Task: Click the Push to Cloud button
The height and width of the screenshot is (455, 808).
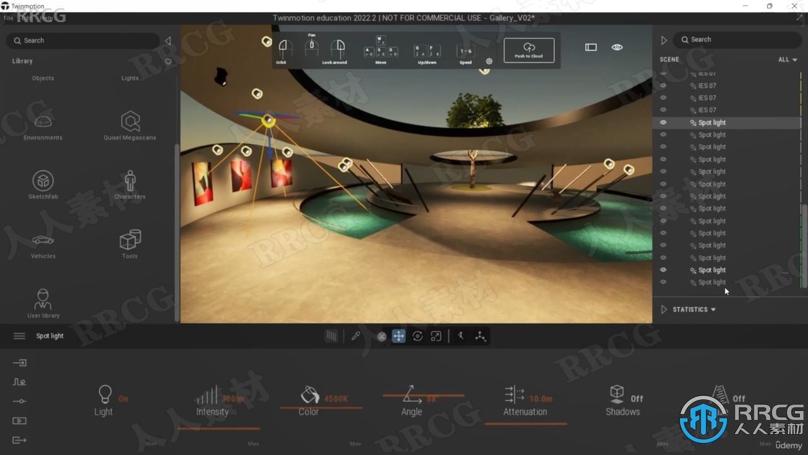Action: click(x=529, y=50)
